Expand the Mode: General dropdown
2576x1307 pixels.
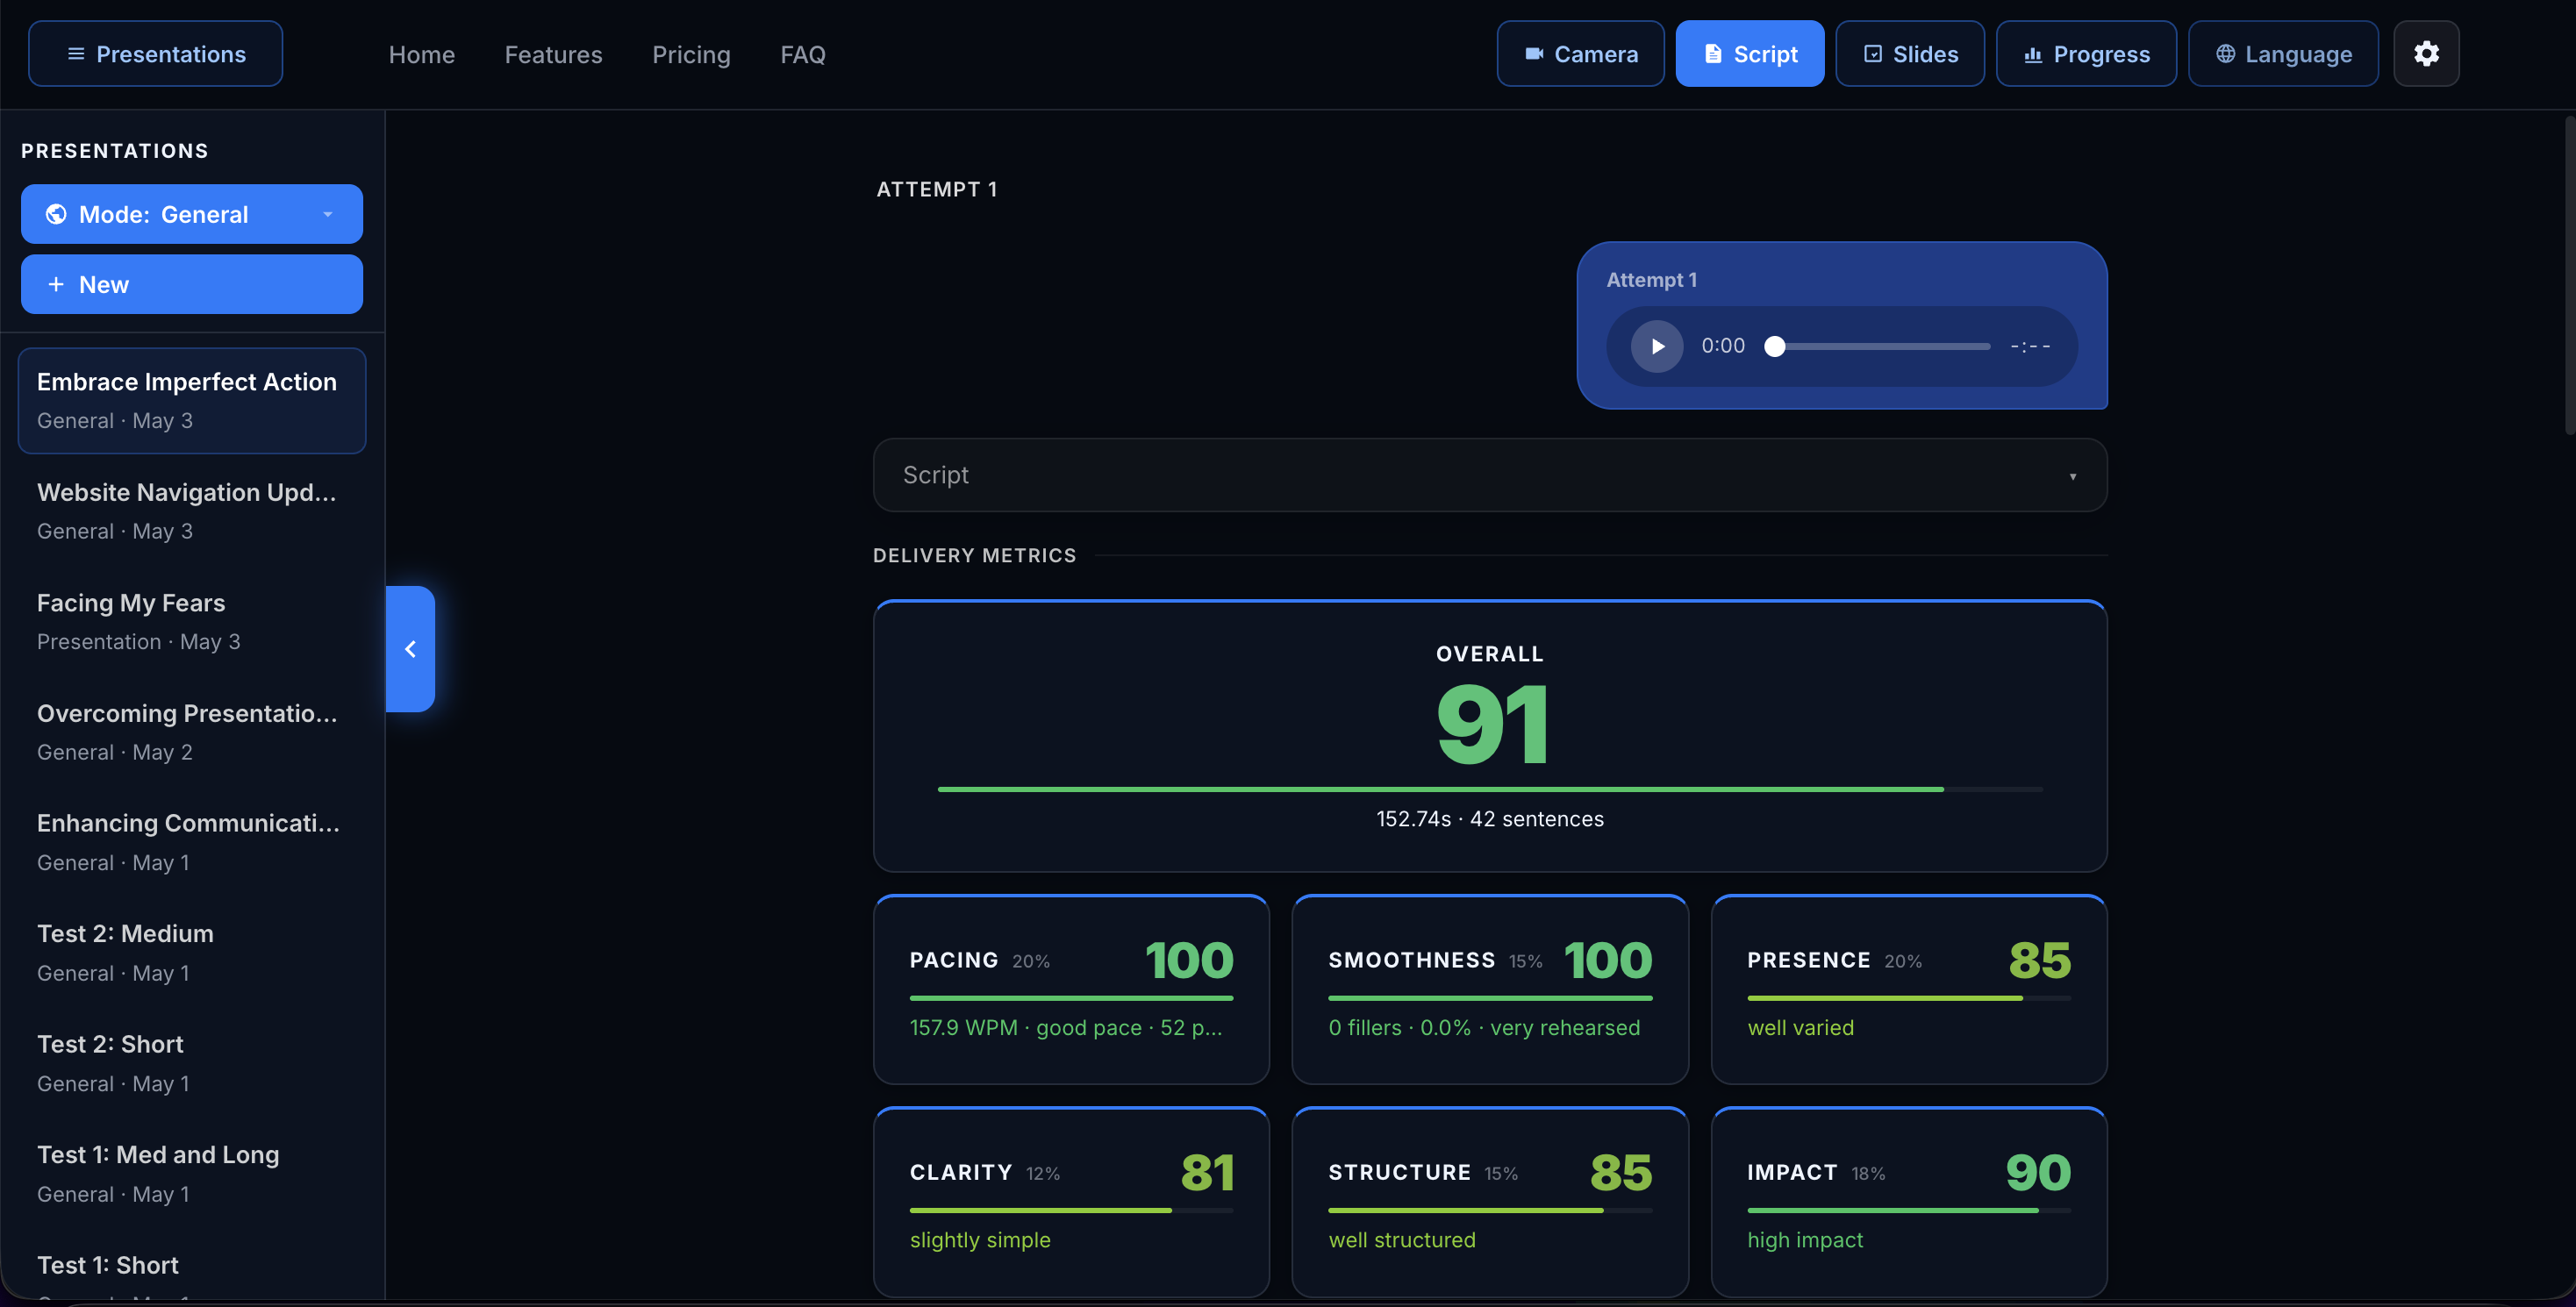192,214
